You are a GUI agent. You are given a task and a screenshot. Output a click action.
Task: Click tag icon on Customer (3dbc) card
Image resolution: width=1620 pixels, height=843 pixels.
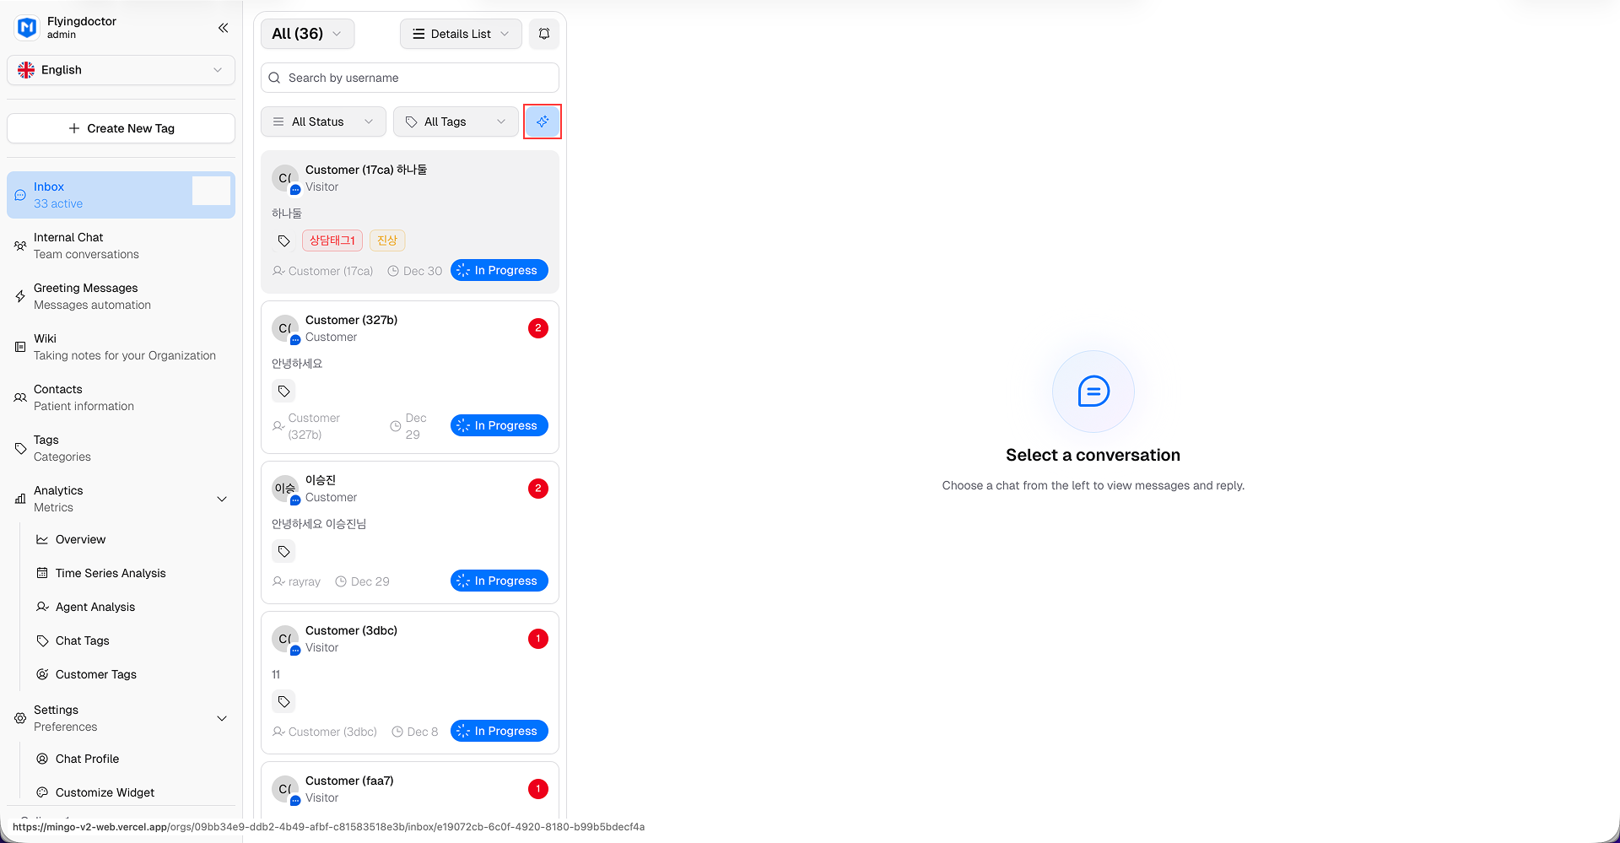284,701
